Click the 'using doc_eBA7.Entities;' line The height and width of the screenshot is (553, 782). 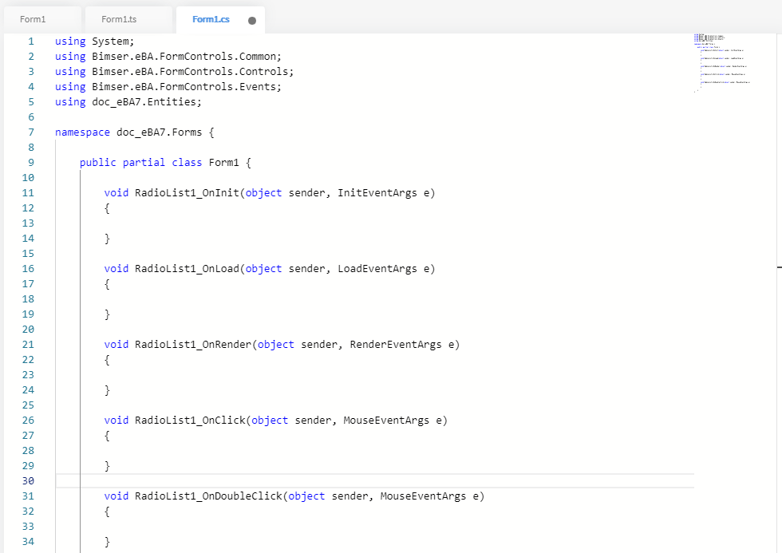(x=128, y=102)
